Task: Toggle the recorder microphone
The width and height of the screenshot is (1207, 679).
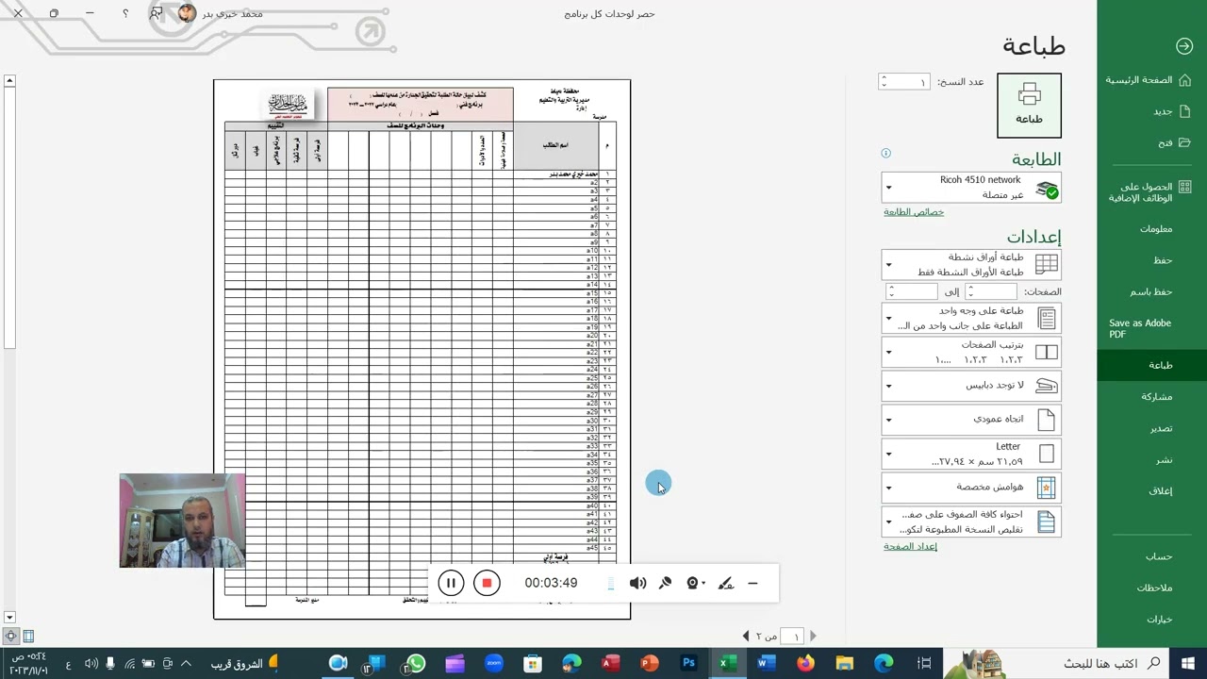Action: [x=665, y=583]
